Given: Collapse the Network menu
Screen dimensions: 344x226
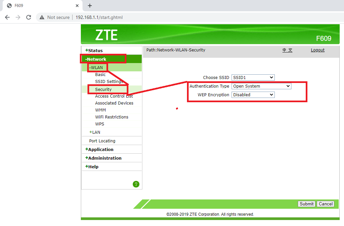Looking at the screenshot, I should tap(96, 59).
